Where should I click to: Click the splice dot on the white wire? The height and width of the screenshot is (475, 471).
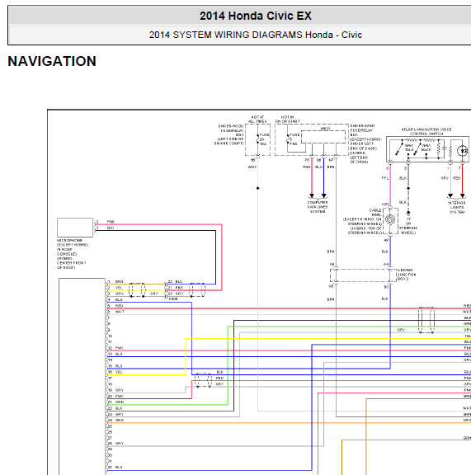pos(258,188)
